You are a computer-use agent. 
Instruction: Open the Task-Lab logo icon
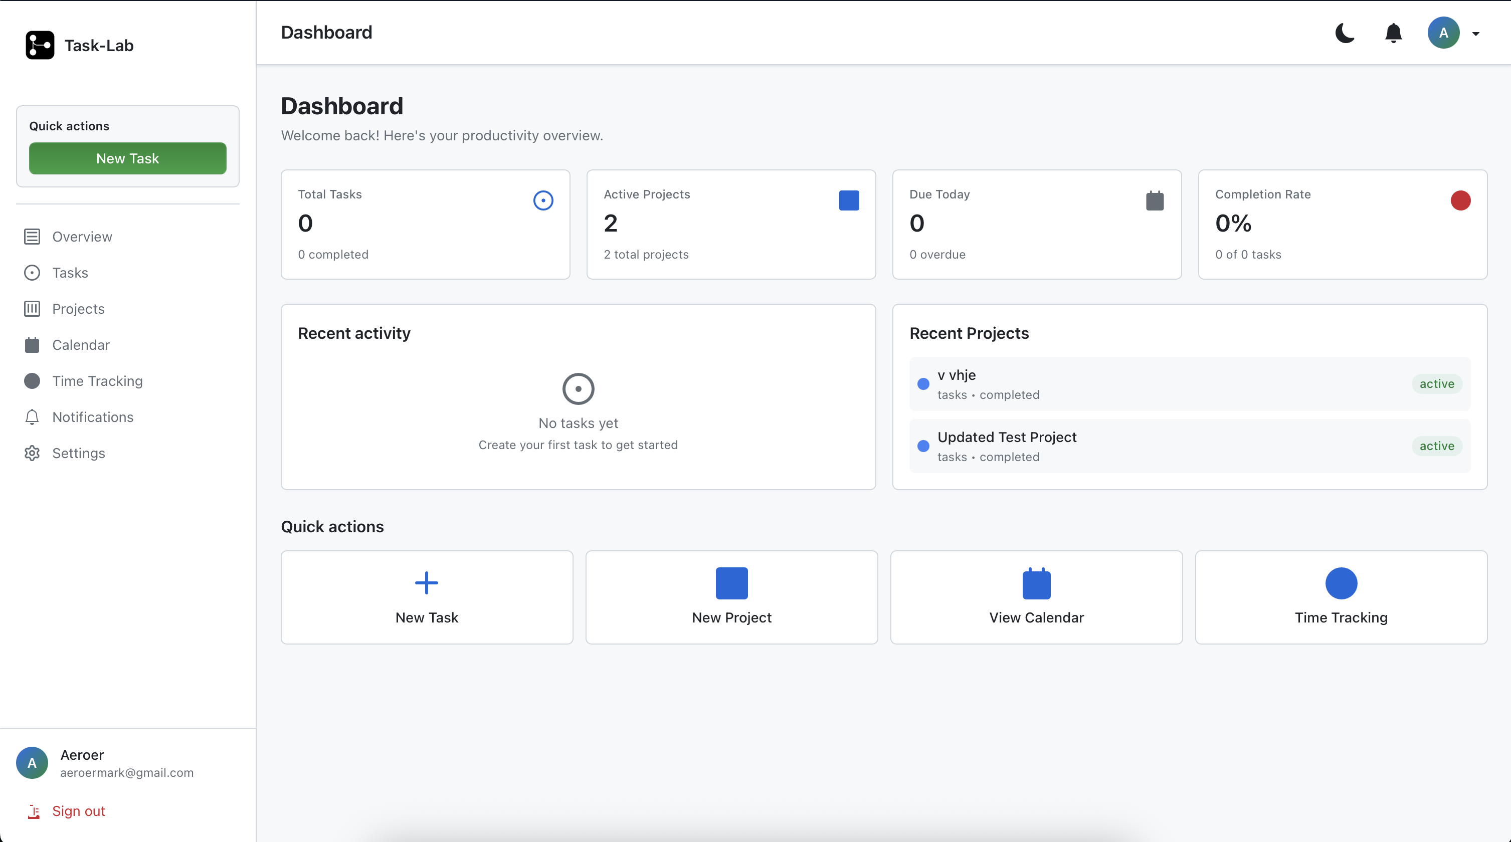39,45
